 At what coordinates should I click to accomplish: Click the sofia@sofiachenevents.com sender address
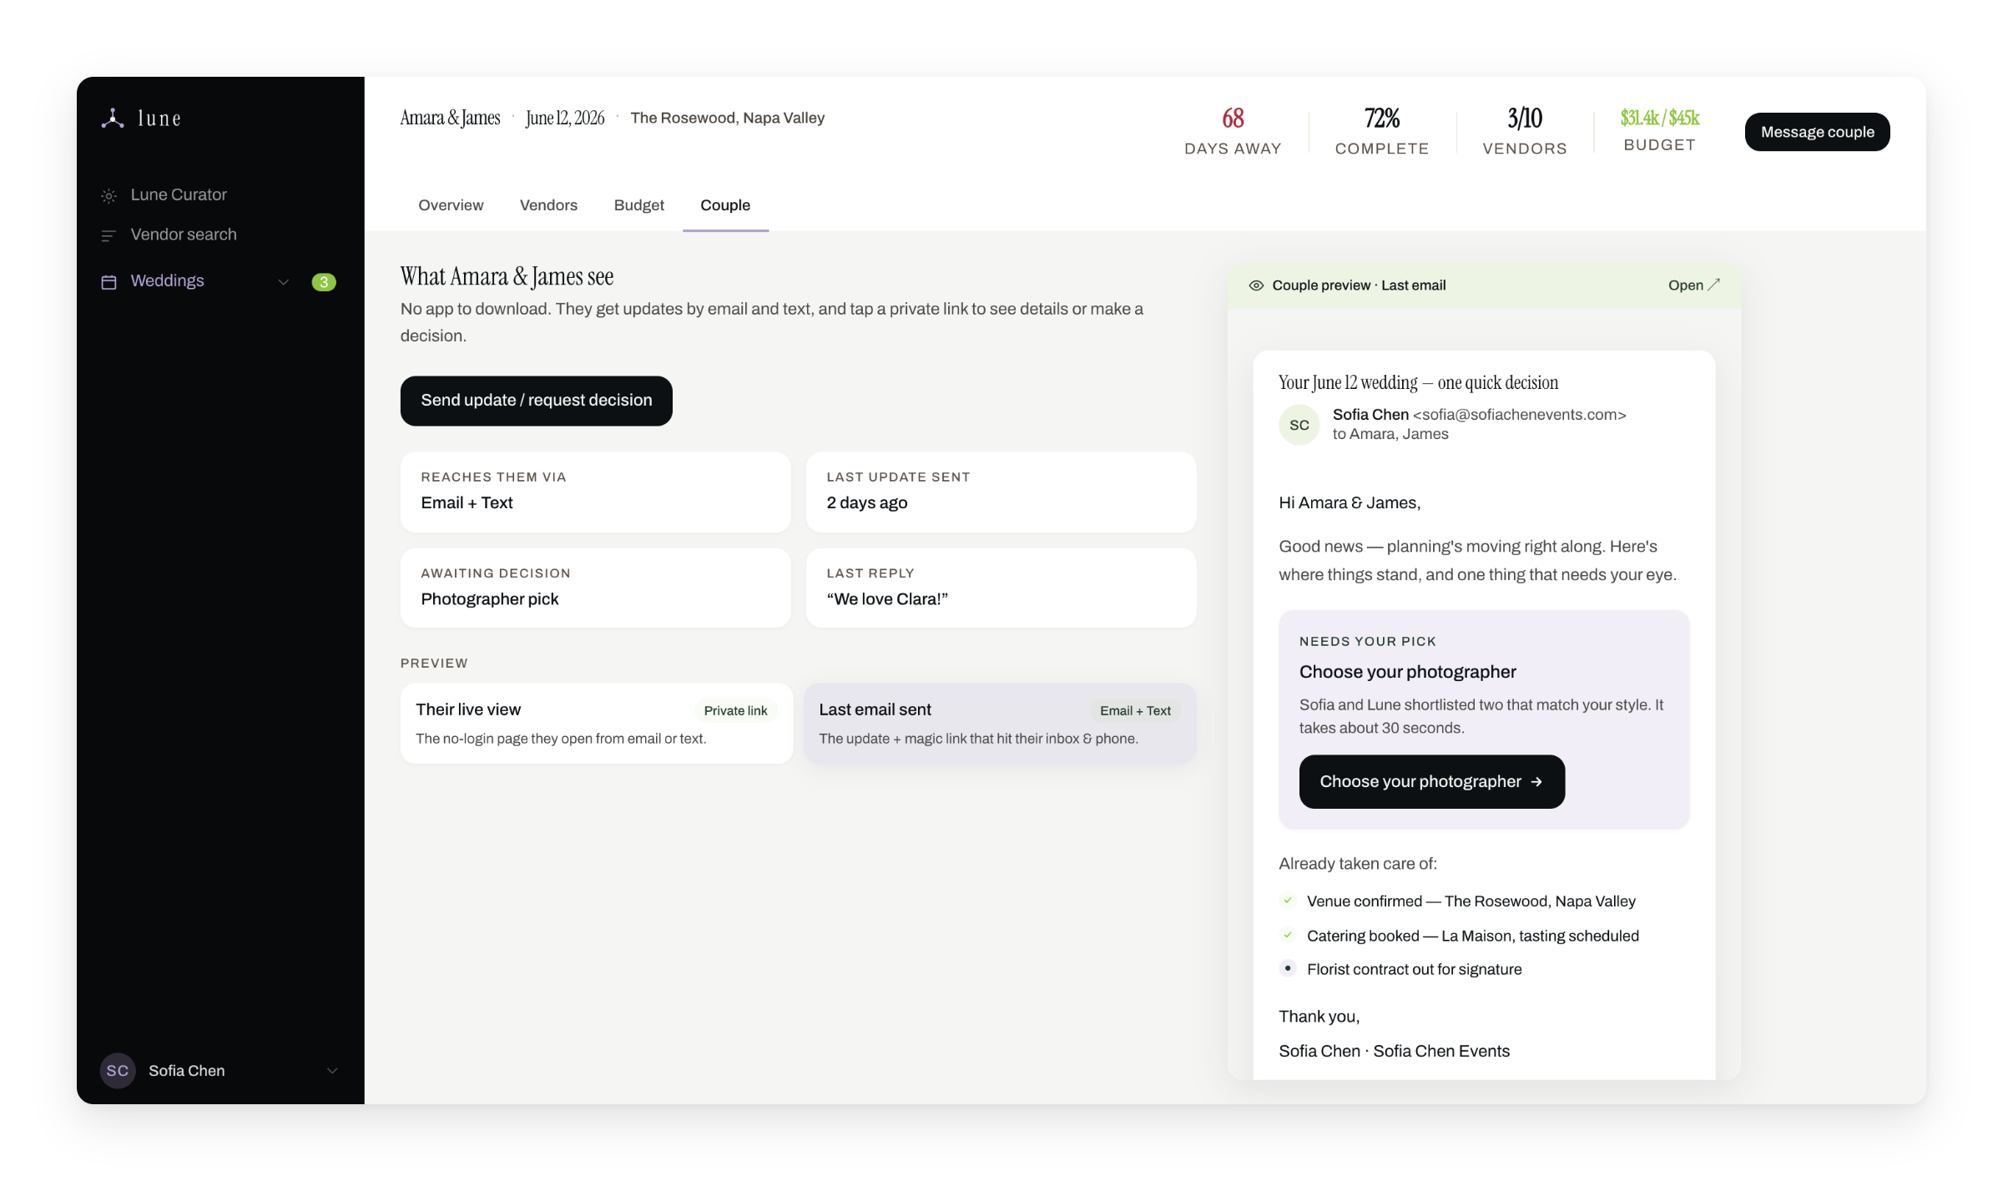pyautogui.click(x=1519, y=415)
